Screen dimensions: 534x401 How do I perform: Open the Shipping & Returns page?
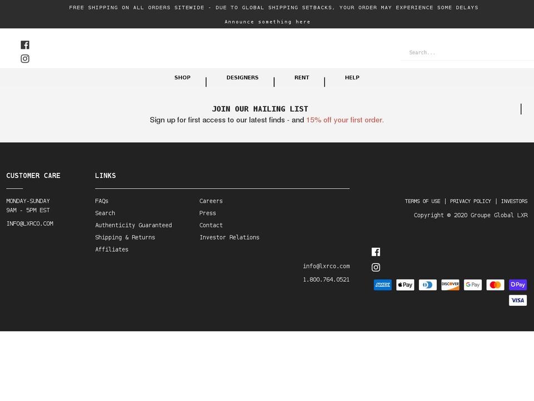[x=125, y=237]
